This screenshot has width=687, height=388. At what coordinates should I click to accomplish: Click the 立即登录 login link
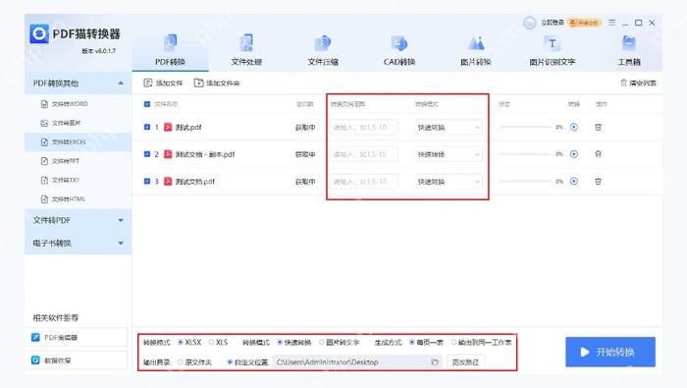552,23
